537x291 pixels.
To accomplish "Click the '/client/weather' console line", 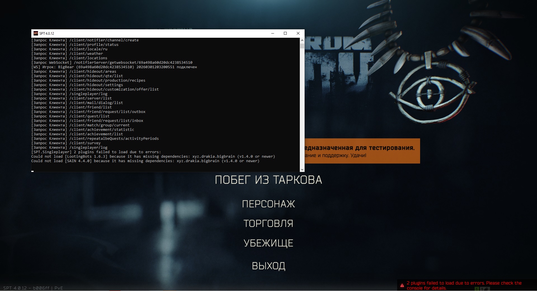I will pos(67,54).
